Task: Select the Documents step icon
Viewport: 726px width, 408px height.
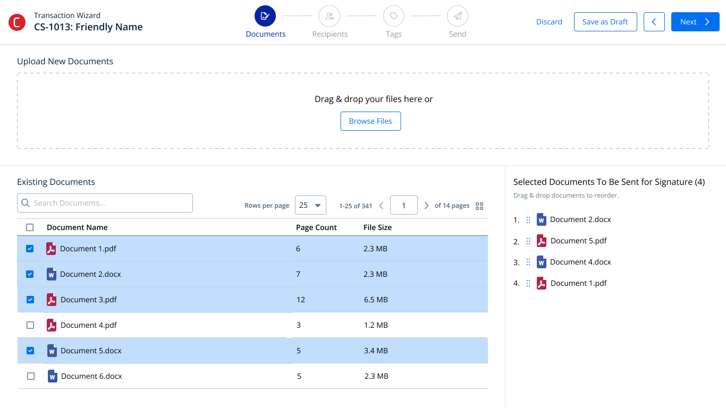Action: click(x=265, y=16)
